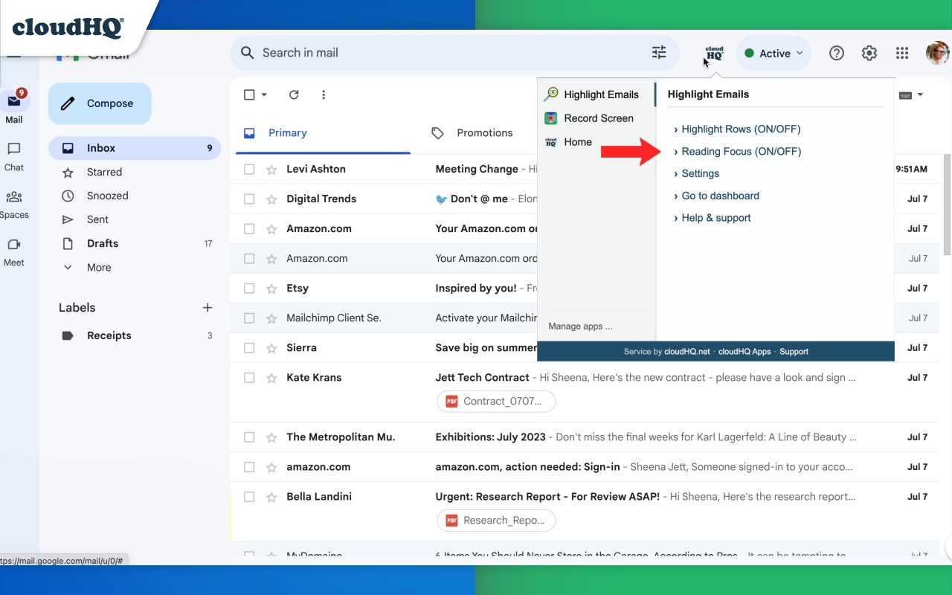This screenshot has height=595, width=952.
Task: Open the account profile picture
Action: 937,53
